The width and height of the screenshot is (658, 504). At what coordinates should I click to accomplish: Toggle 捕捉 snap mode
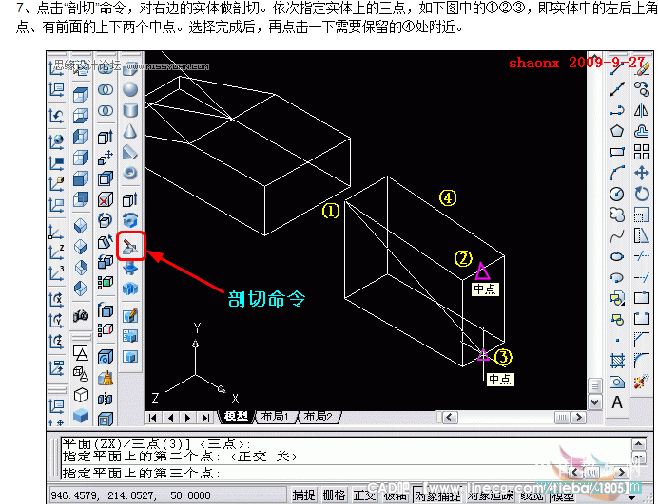pos(304,495)
